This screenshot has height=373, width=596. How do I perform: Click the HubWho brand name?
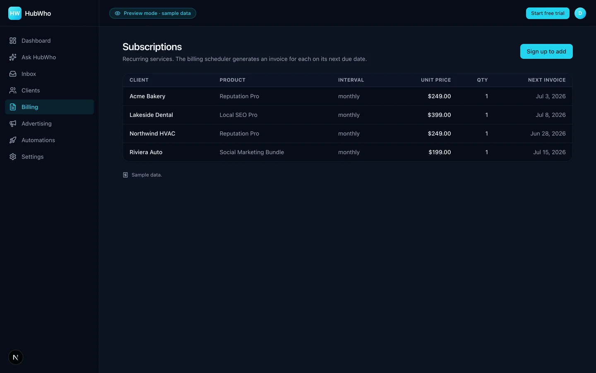[x=38, y=13]
